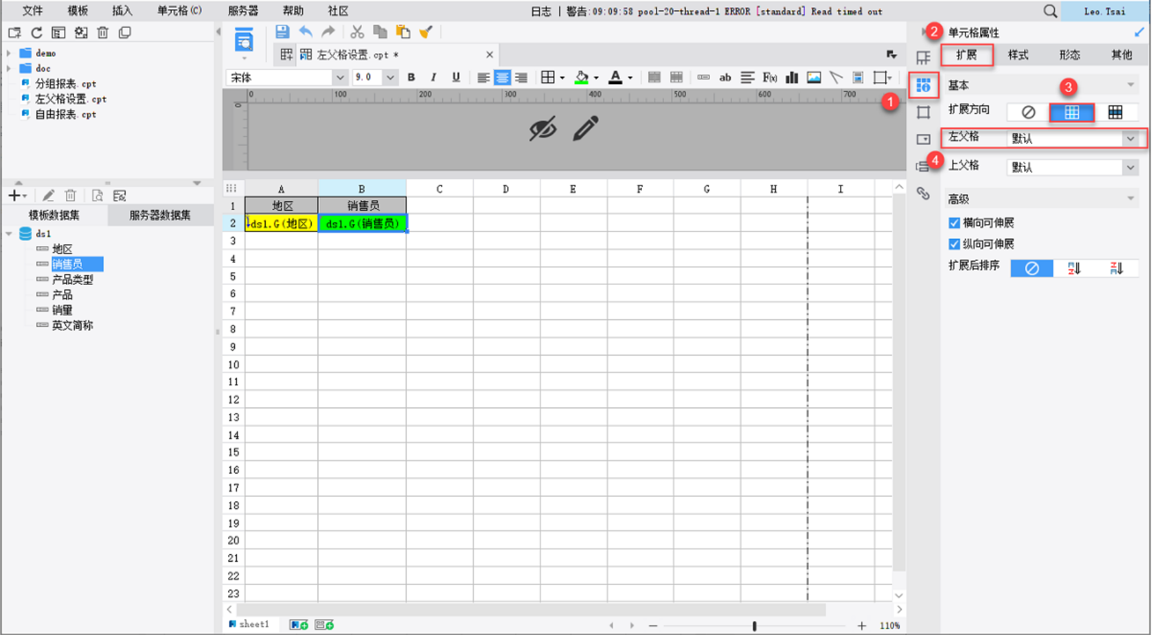The width and height of the screenshot is (1153, 635).
Task: Switch to 服务器数据集 tab
Action: click(x=160, y=215)
